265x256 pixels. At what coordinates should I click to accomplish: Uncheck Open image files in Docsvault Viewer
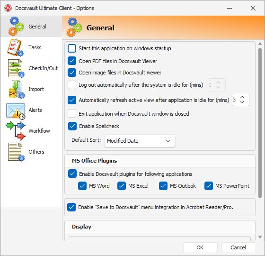tap(72, 73)
